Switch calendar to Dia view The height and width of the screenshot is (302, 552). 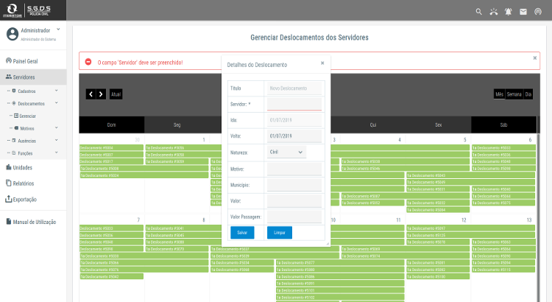(x=528, y=94)
